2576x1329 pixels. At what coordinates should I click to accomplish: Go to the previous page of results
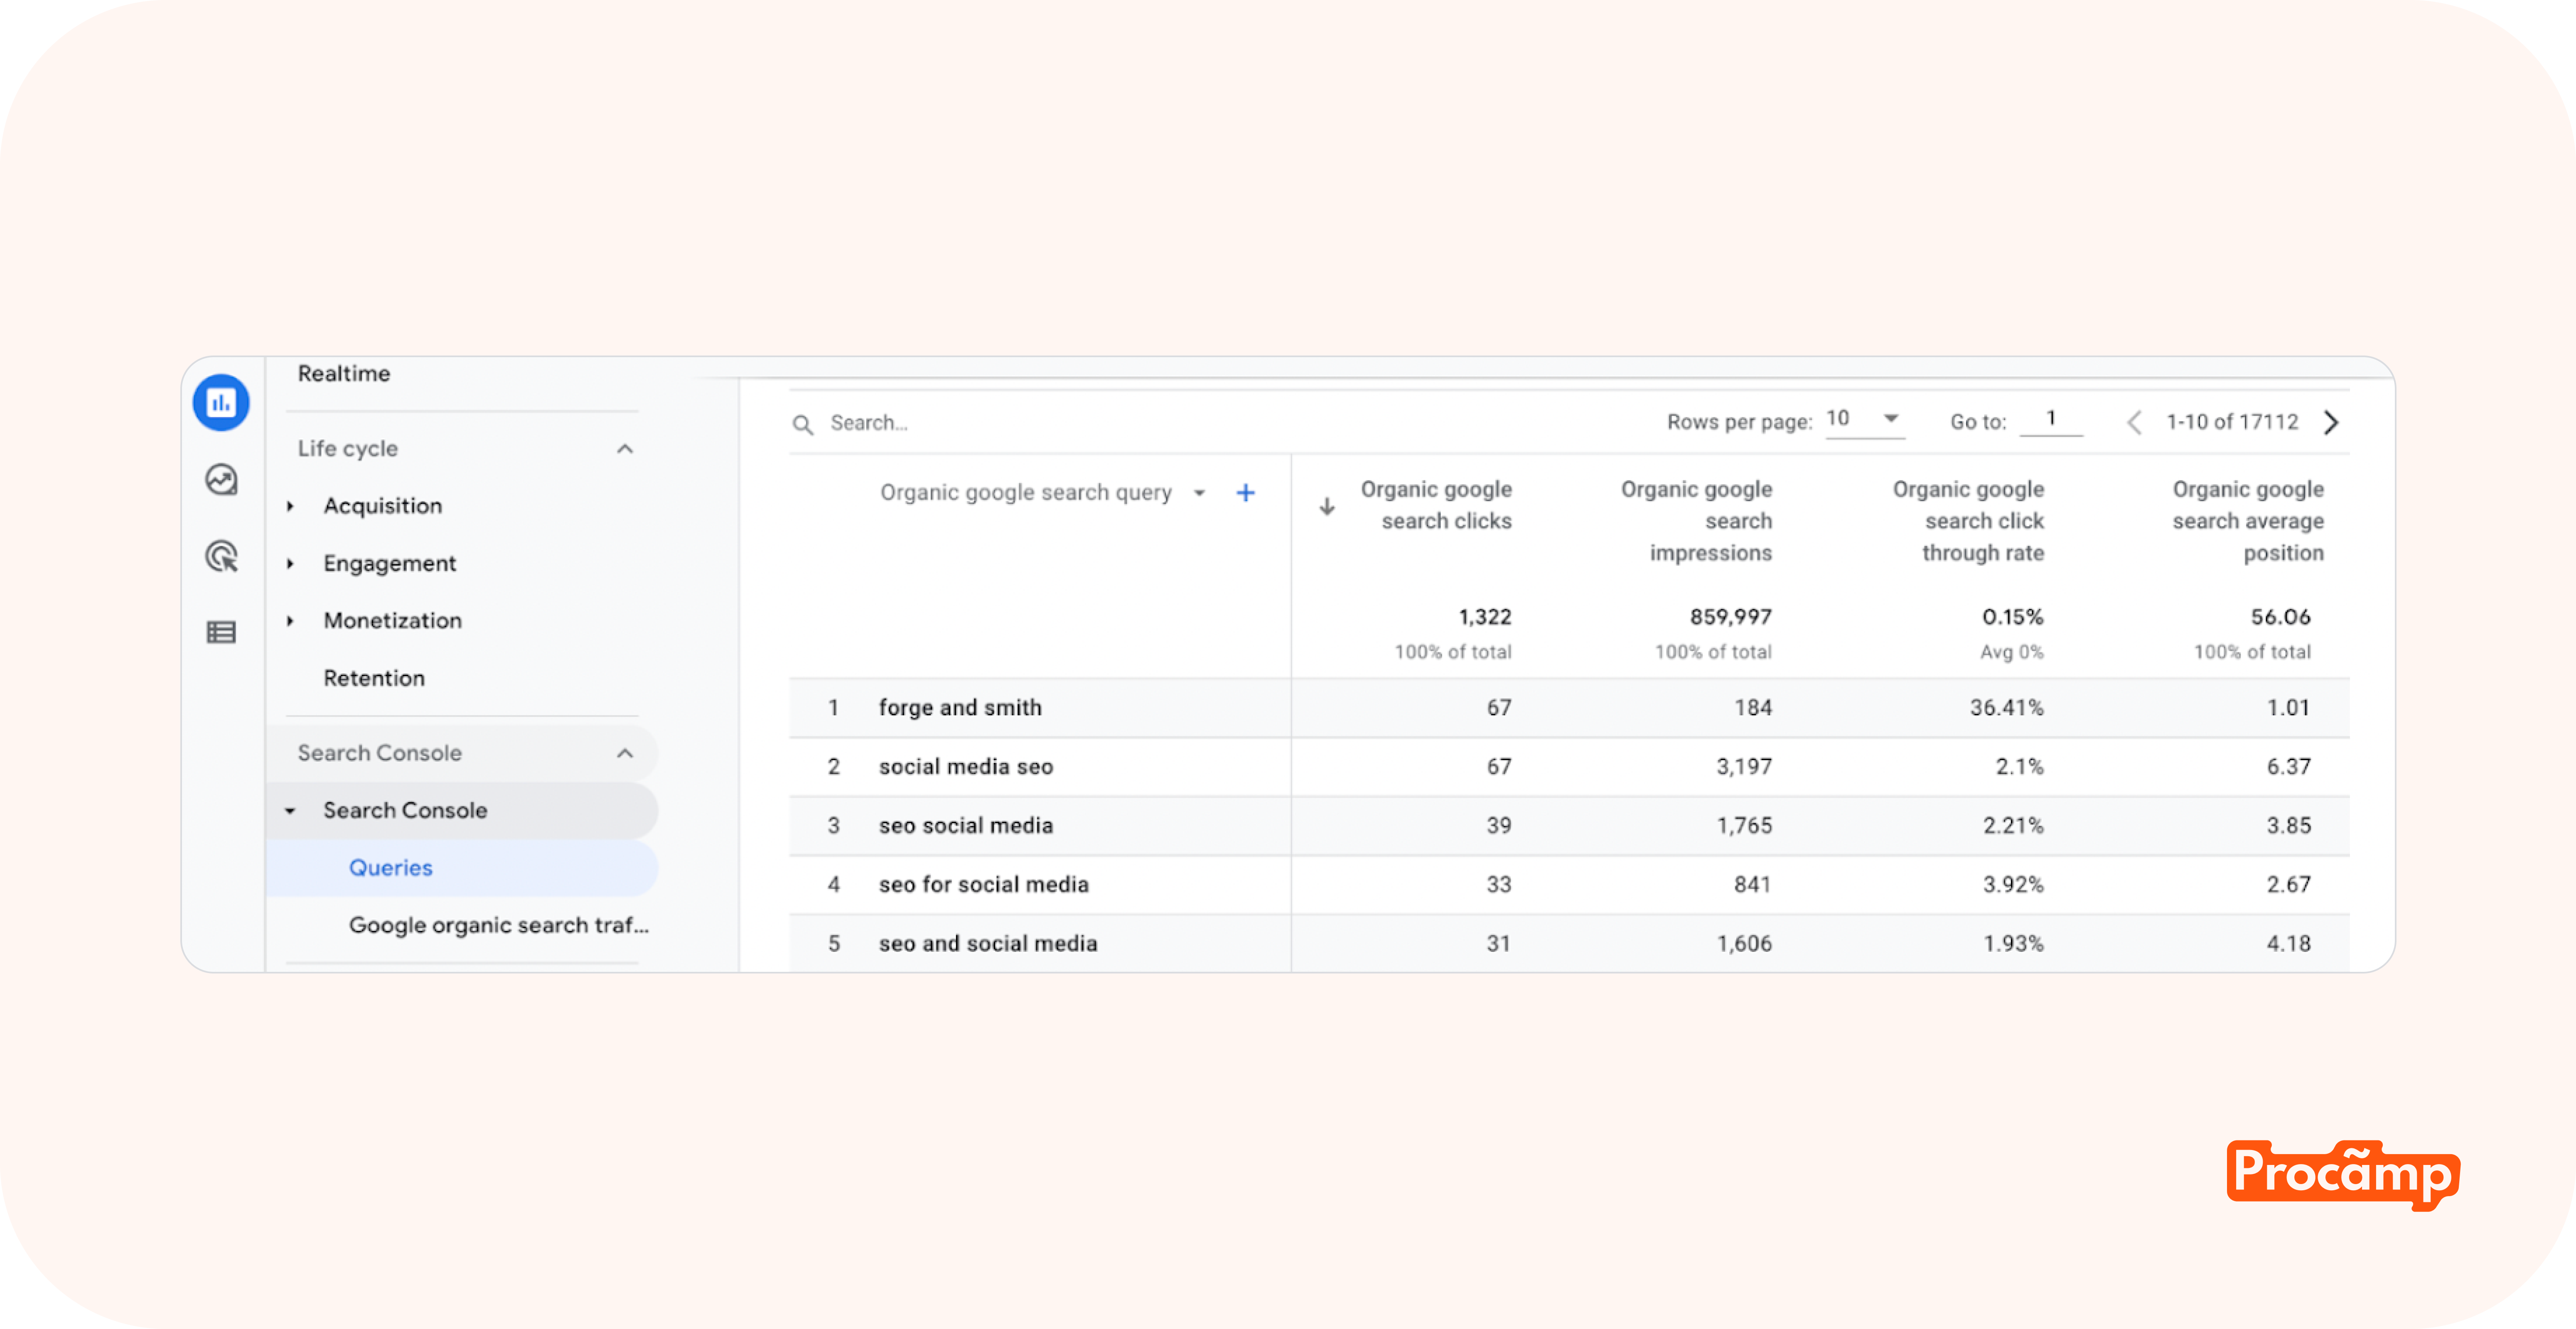point(2133,423)
